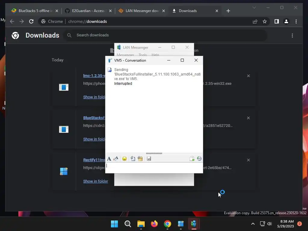Click the Rectify11 installer file icon
Viewport: 308px width, 231px height.
coord(64,171)
